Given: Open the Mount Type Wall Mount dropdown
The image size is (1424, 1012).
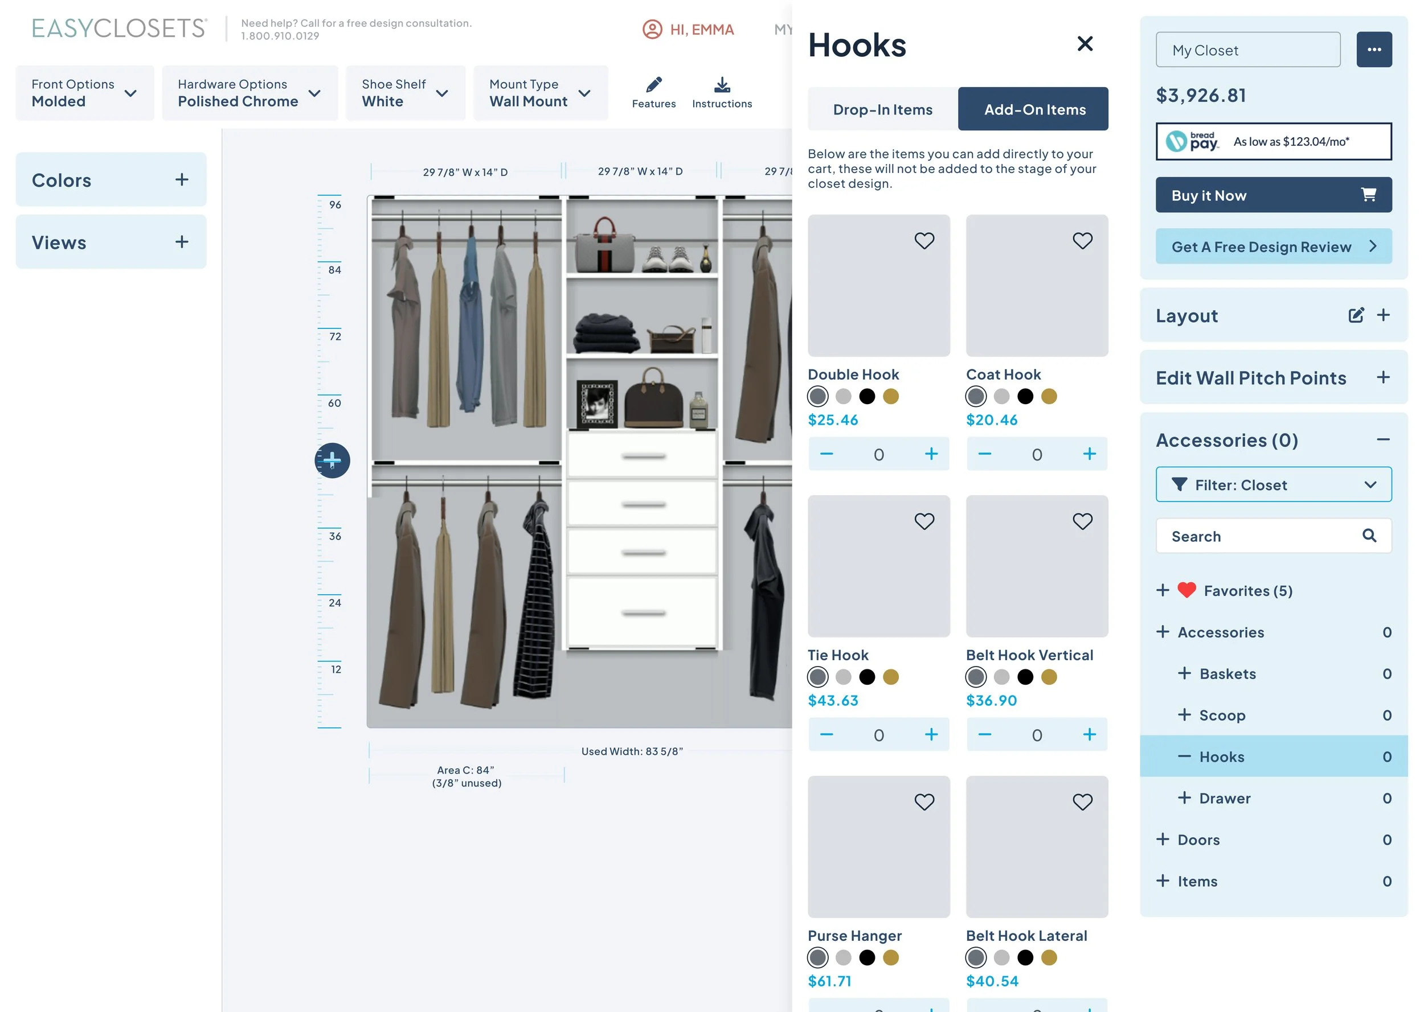Looking at the screenshot, I should click(540, 92).
